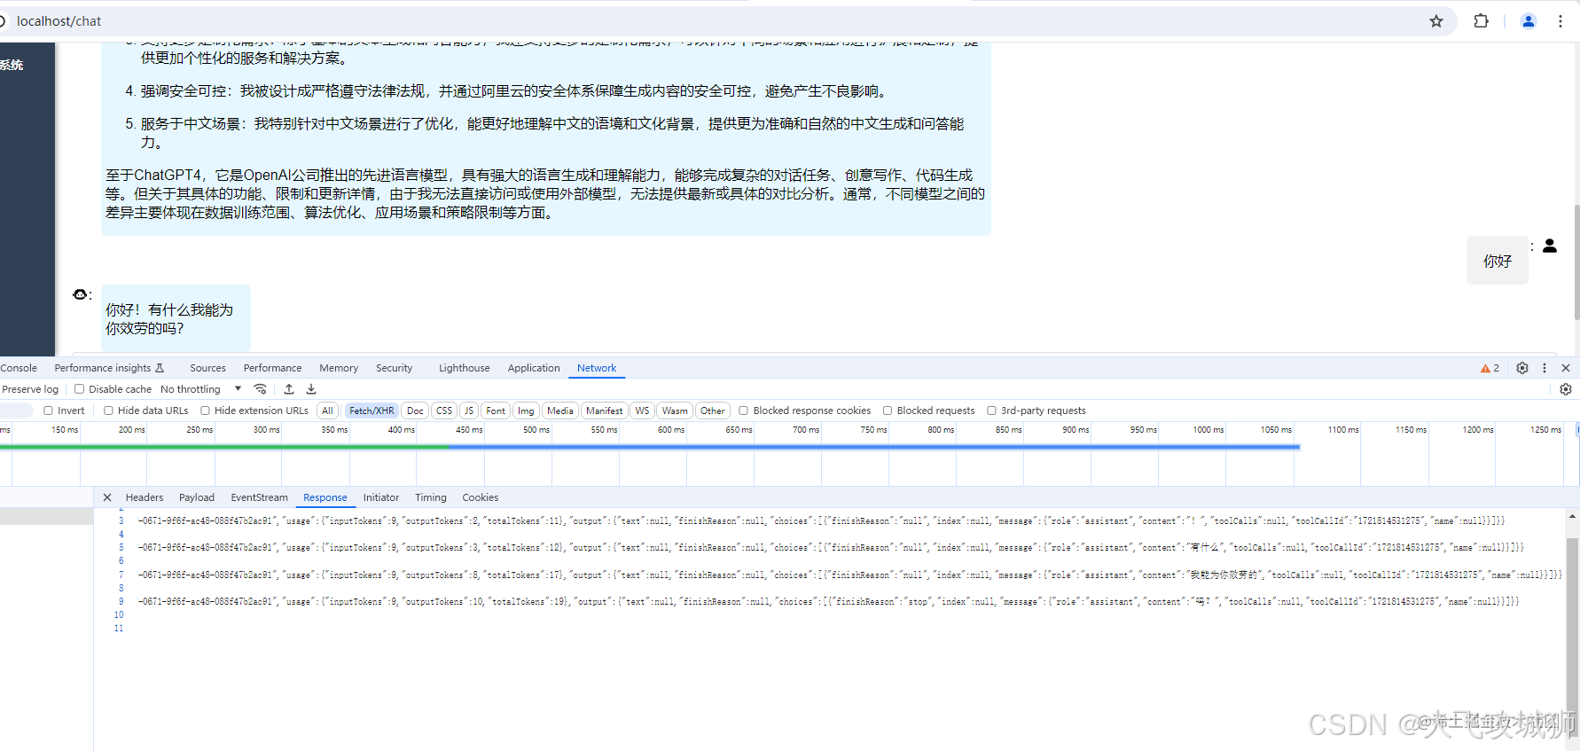The image size is (1580, 751).
Task: View the request Payload tab
Action: click(x=197, y=497)
